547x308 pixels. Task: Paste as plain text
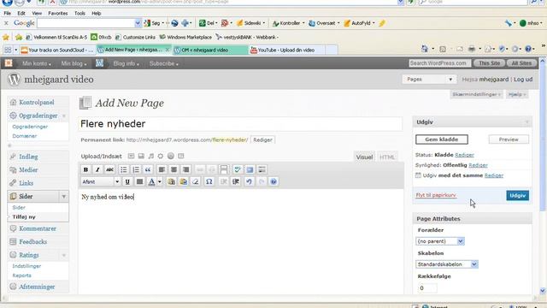click(x=171, y=181)
